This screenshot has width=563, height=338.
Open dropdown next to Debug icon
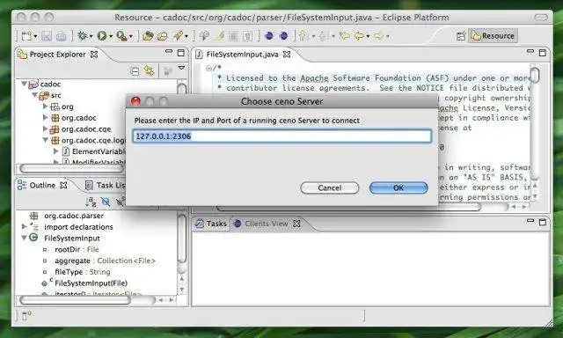91,36
